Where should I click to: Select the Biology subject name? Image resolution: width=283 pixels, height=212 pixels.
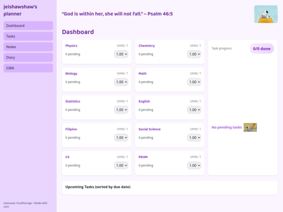pyautogui.click(x=71, y=73)
